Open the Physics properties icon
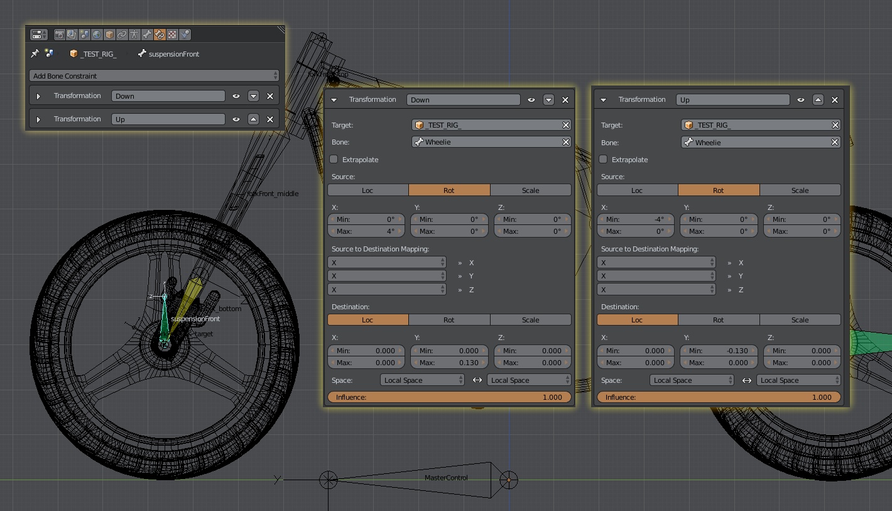Viewport: 892px width, 511px height. point(185,35)
